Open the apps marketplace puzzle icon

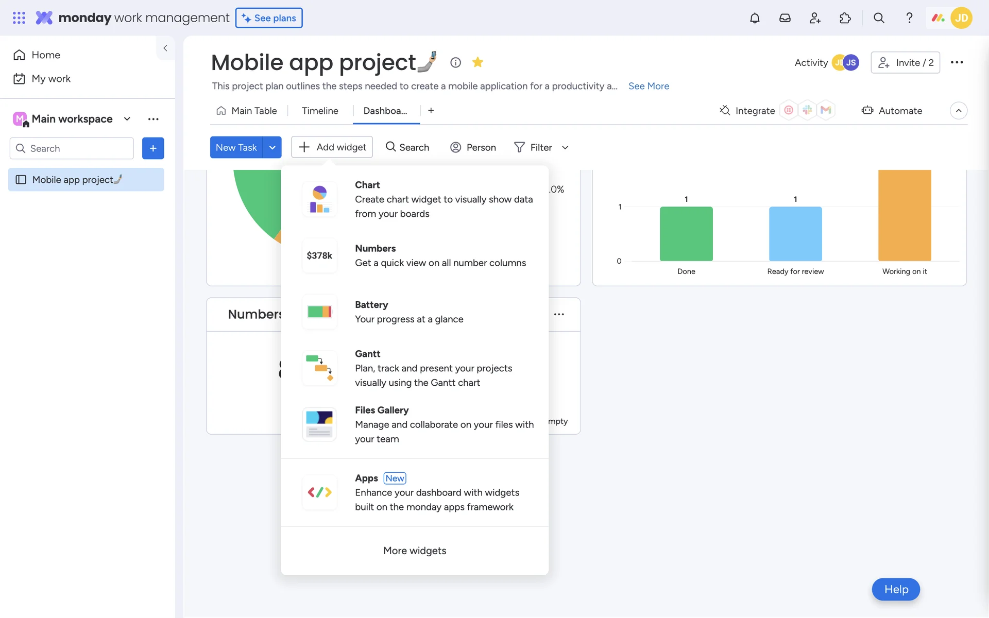pos(845,18)
